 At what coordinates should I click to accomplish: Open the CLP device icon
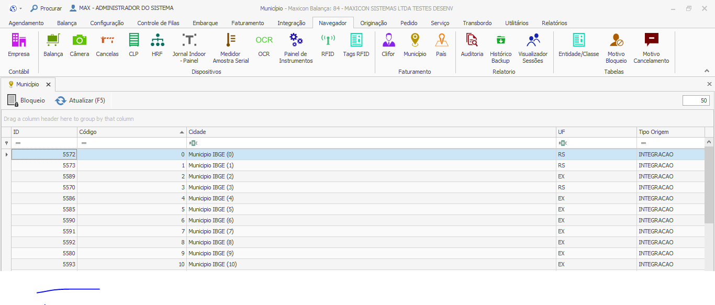pyautogui.click(x=133, y=45)
